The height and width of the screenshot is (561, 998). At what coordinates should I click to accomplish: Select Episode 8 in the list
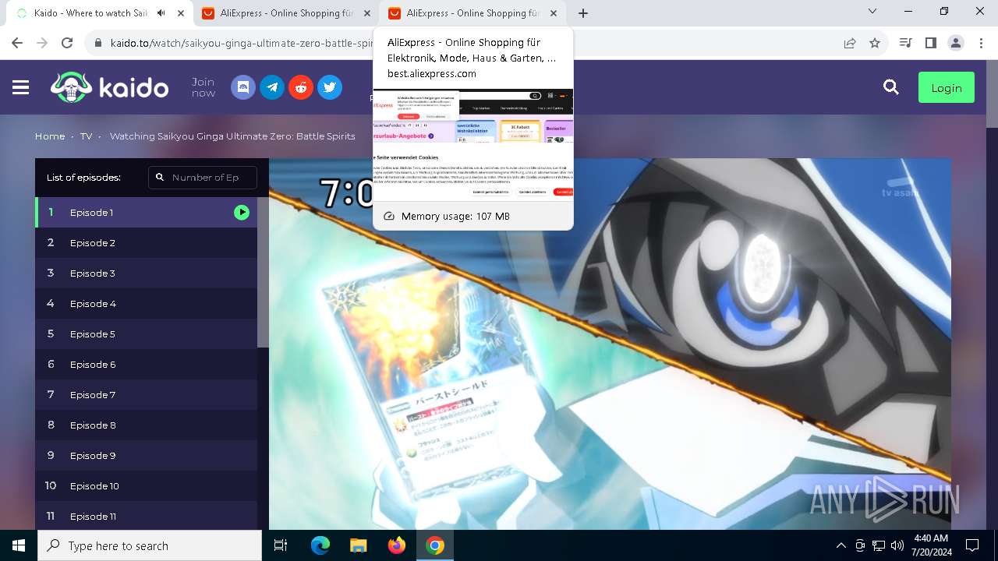(x=146, y=425)
